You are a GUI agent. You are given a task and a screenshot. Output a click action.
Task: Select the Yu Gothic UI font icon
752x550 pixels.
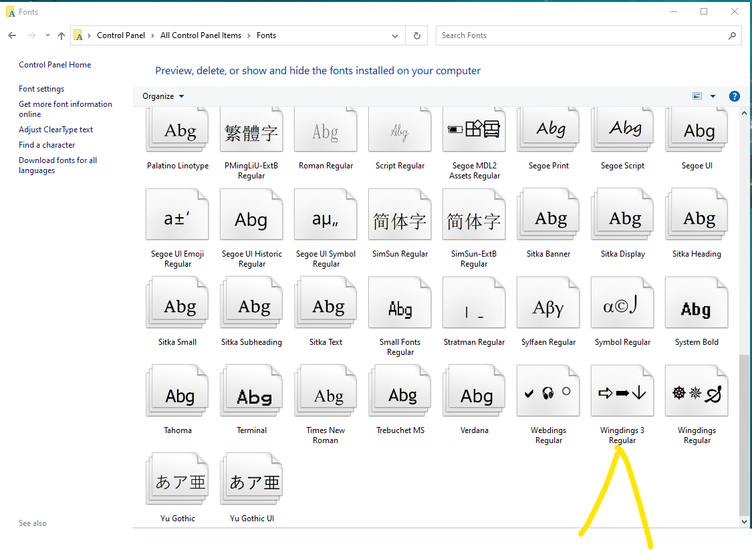tap(251, 479)
